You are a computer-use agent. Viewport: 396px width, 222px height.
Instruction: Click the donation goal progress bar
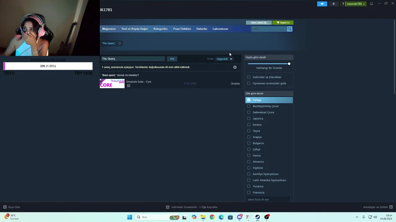pyautogui.click(x=48, y=66)
